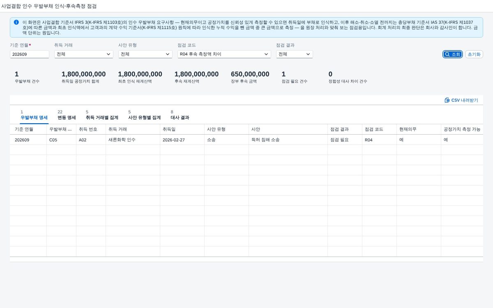
Task: Open the 점검 결과 filter dropdown
Action: click(295, 54)
